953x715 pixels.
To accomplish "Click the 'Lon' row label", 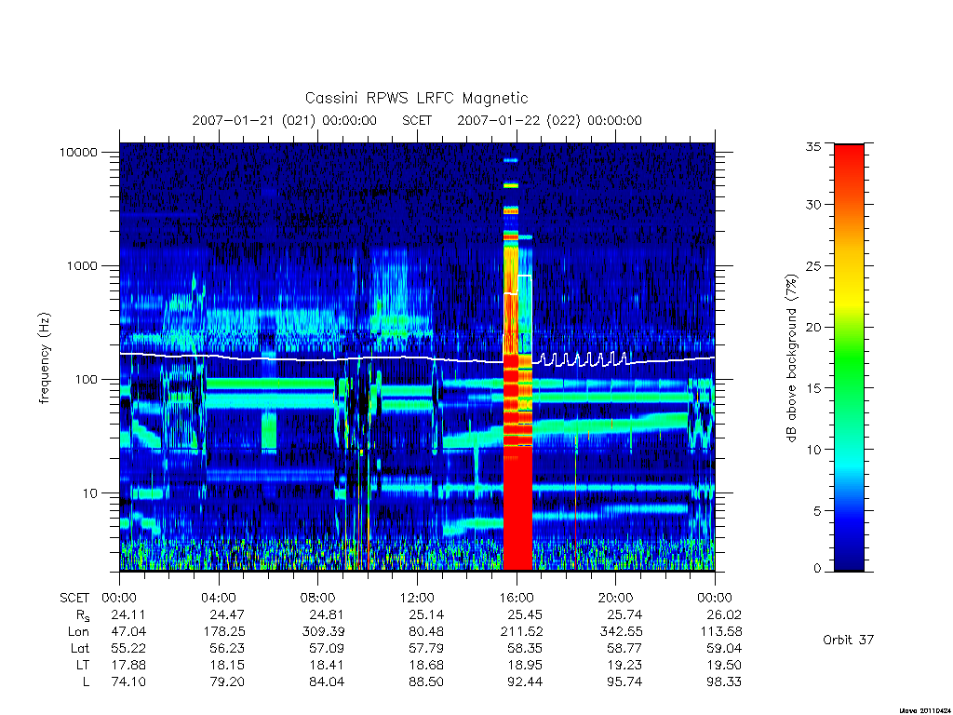I will point(78,632).
